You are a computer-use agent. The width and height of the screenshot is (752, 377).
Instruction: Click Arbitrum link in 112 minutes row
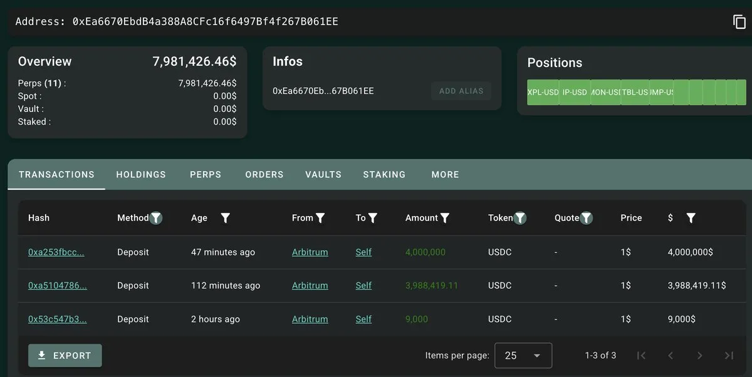[x=310, y=286]
